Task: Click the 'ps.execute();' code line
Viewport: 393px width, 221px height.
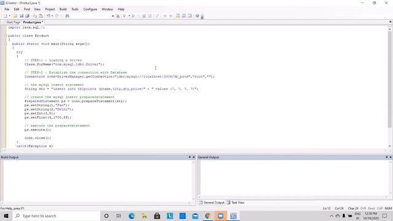Action: click(37, 130)
